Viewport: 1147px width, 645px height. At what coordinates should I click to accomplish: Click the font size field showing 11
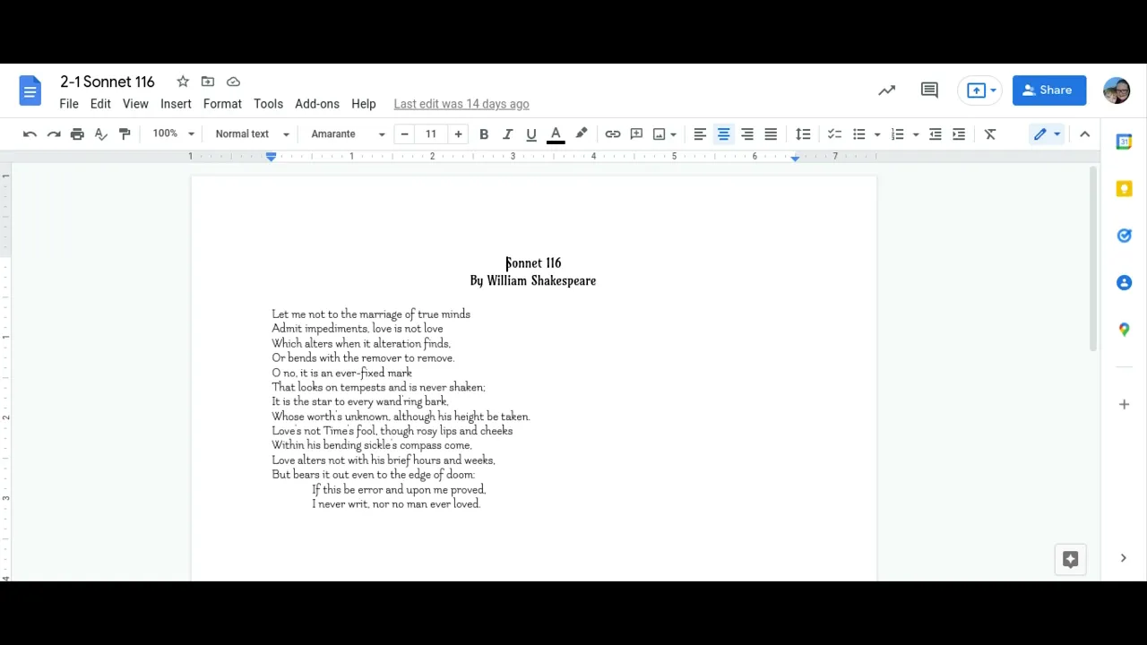431,134
